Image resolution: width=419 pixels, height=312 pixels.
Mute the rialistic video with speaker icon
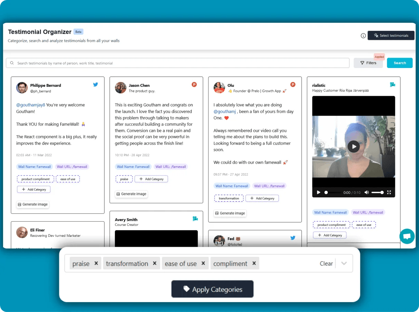point(366,193)
